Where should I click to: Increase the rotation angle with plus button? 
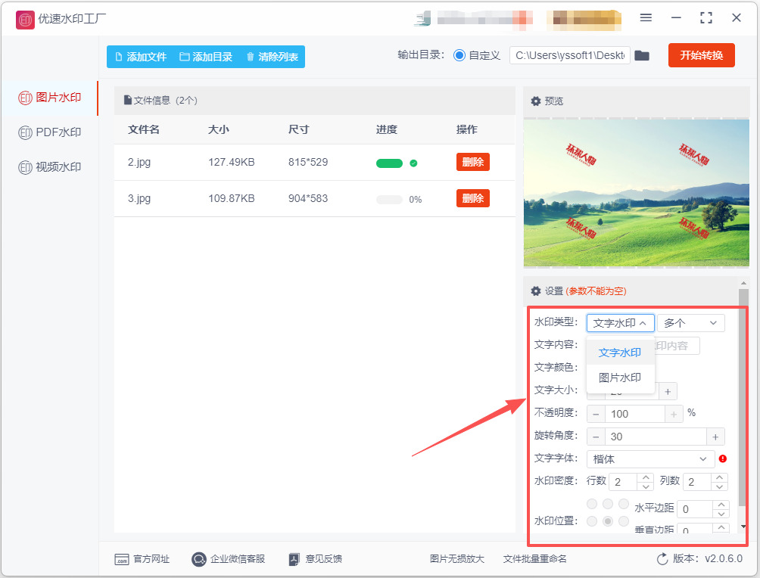[715, 437]
